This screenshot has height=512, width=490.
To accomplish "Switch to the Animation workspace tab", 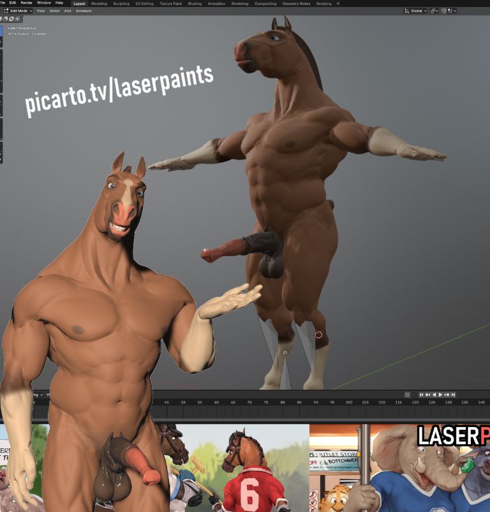I will (x=216, y=4).
